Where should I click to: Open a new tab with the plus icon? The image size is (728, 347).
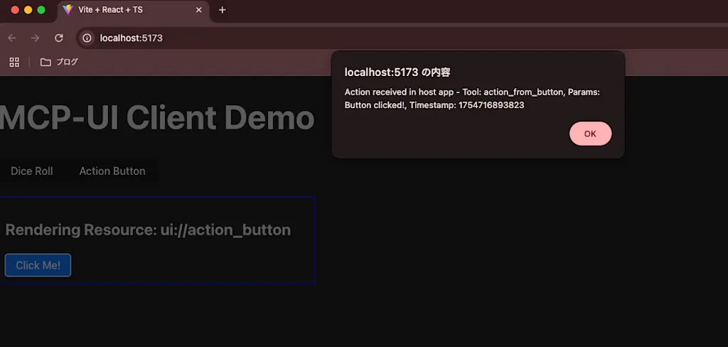pyautogui.click(x=223, y=10)
